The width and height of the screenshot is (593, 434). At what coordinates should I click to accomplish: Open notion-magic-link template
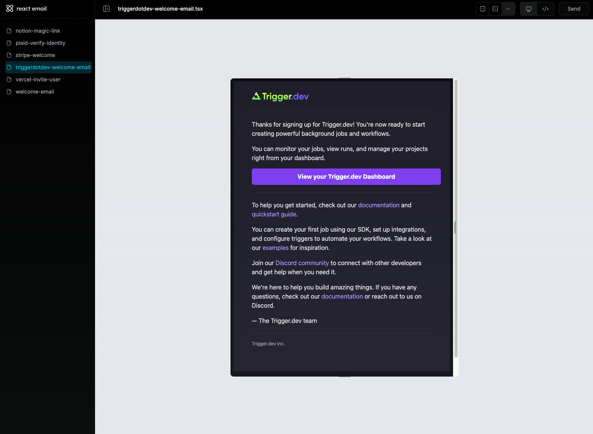(38, 31)
